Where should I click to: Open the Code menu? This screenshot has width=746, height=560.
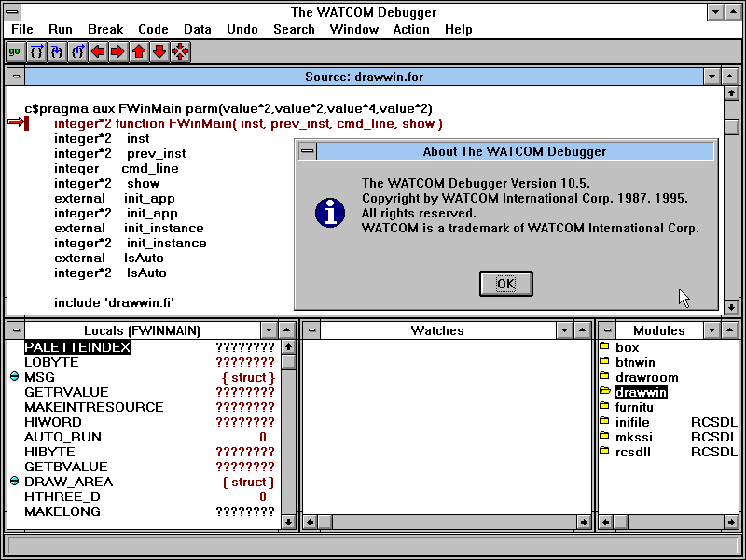click(153, 30)
